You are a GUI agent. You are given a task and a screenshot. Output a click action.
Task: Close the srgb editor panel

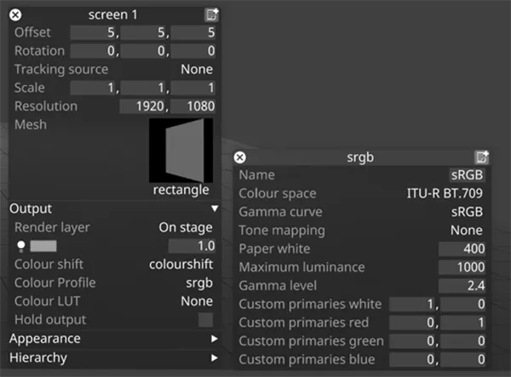coord(240,157)
